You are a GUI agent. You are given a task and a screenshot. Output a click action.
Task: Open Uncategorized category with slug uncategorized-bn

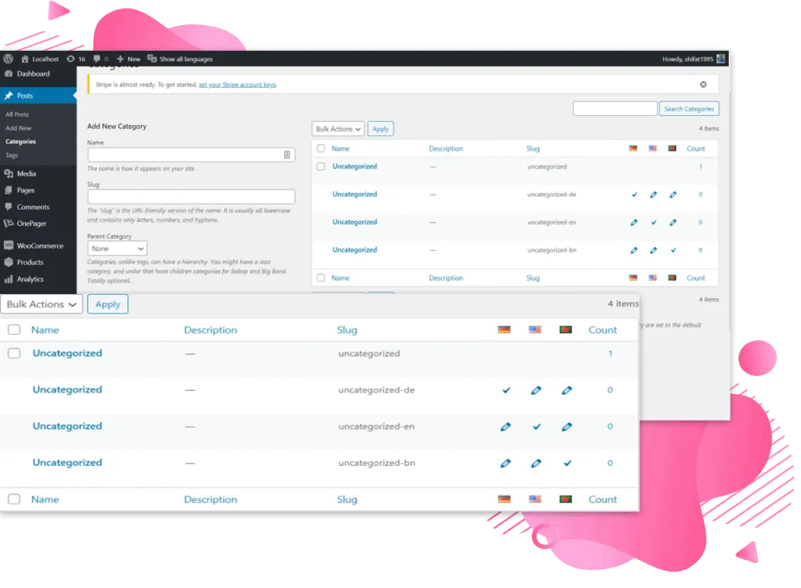tap(67, 462)
